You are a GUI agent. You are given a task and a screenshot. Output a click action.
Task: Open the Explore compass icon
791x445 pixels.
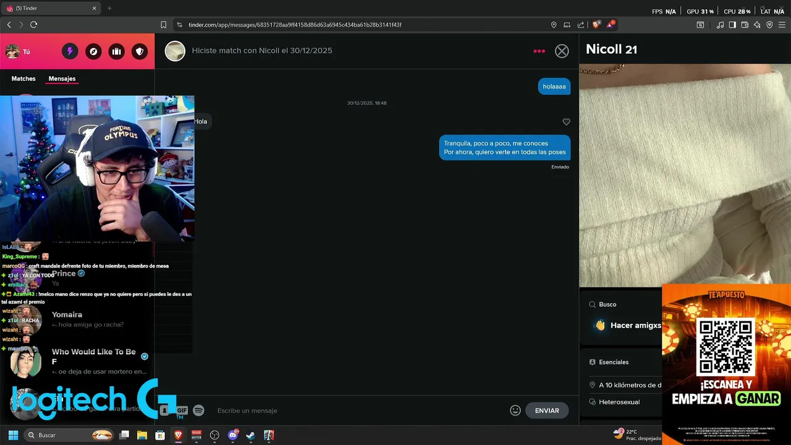click(x=93, y=51)
